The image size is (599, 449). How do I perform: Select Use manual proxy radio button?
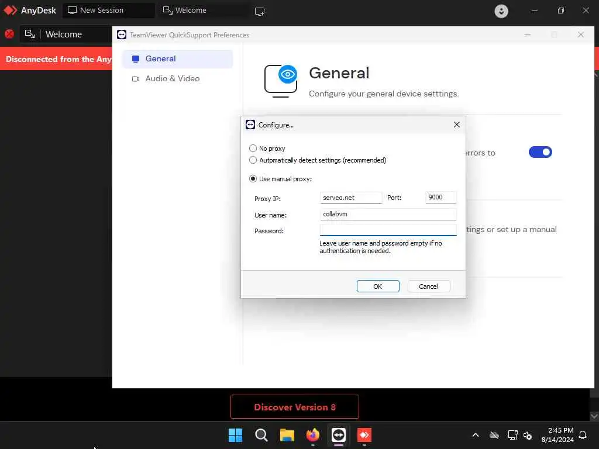pos(253,179)
